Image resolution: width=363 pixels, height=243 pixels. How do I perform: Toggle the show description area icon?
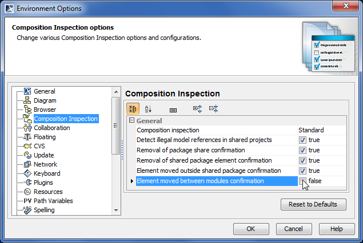[173, 108]
